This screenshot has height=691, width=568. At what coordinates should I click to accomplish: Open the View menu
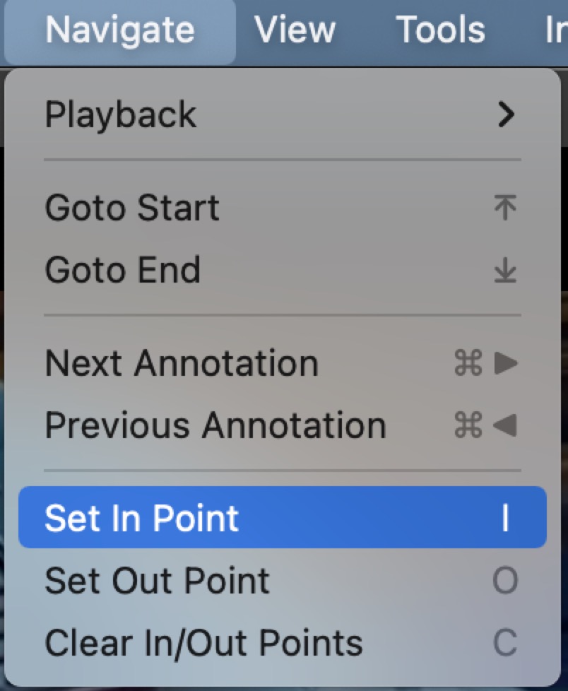[x=295, y=30]
